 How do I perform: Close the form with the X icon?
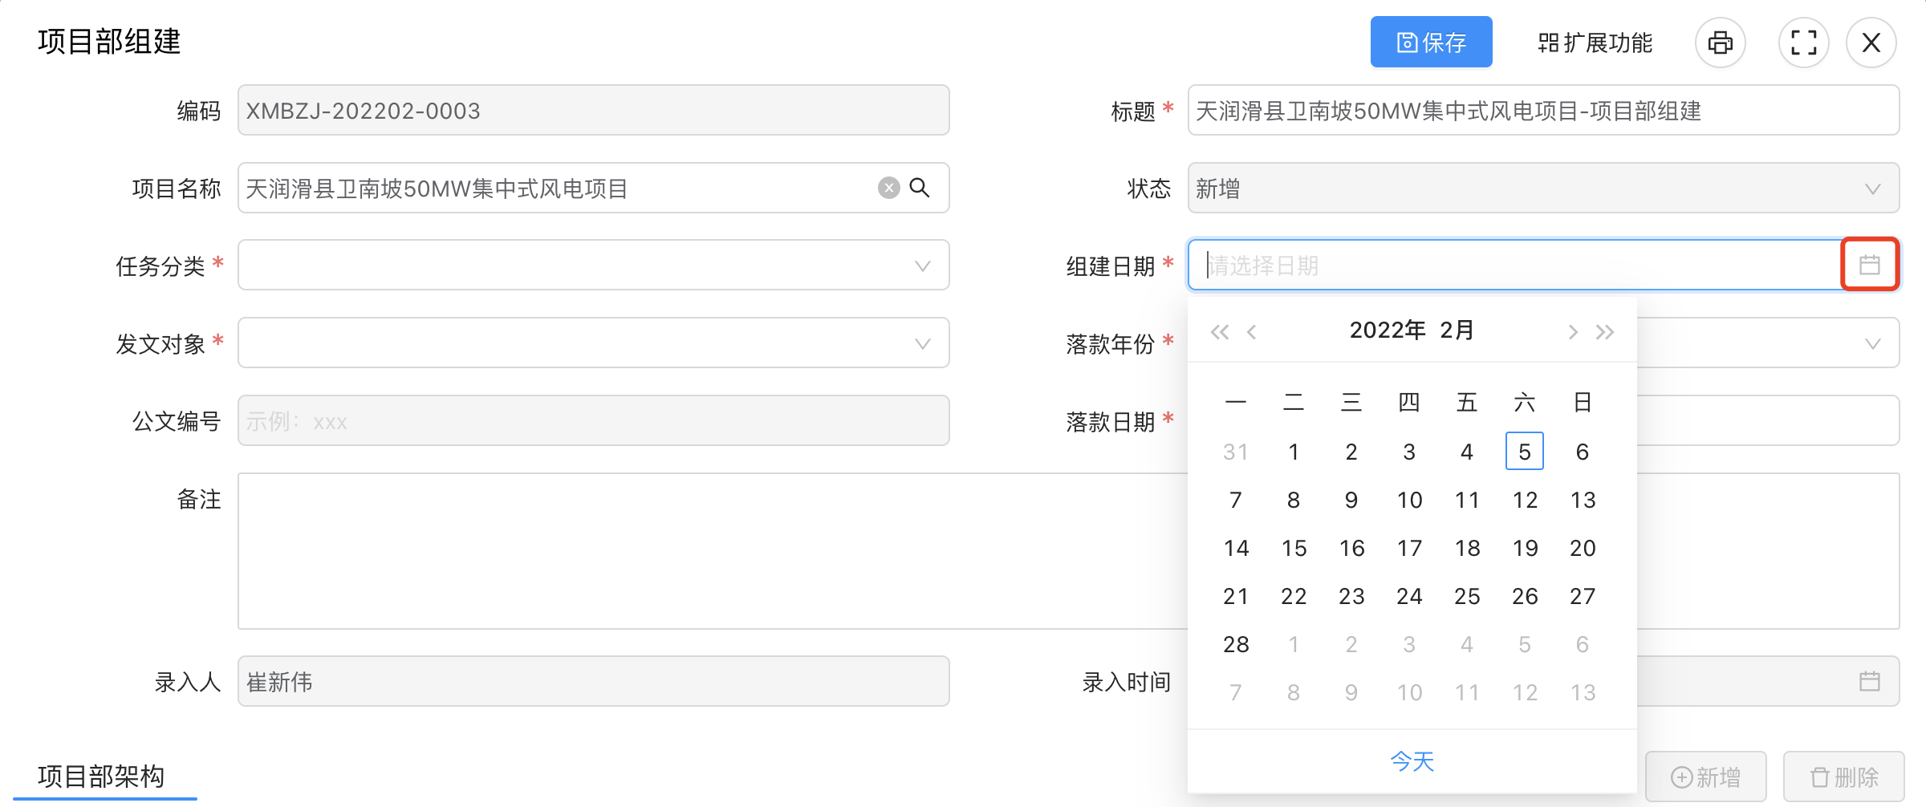[x=1871, y=43]
